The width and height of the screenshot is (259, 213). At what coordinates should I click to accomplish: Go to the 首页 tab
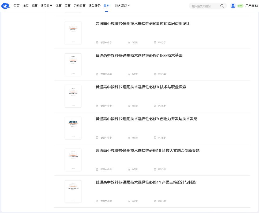coord(17,6)
